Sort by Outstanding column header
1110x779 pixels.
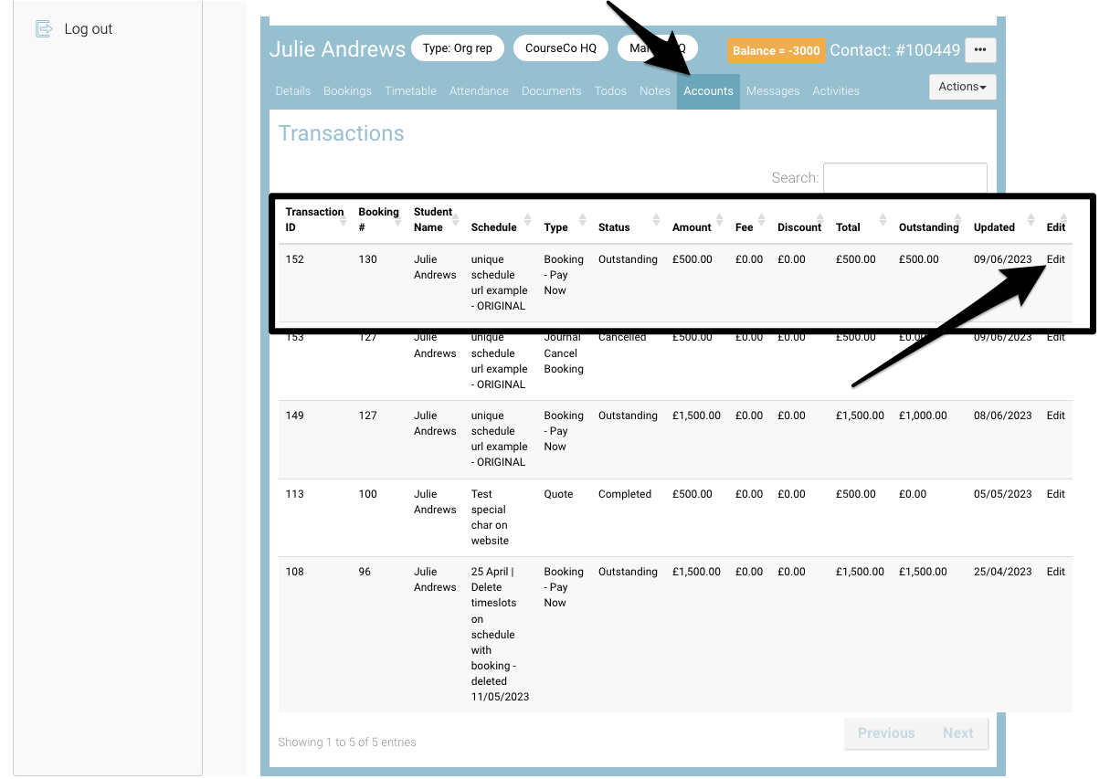click(x=928, y=226)
